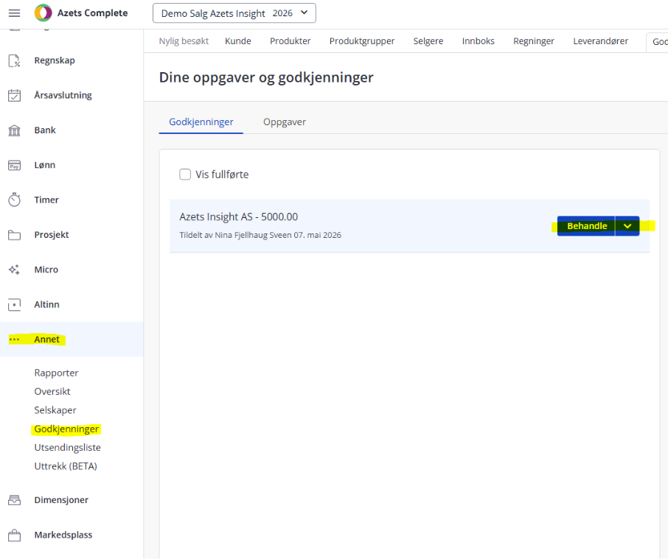The image size is (668, 559).
Task: Open Regninger in the top navigation
Action: coord(533,41)
